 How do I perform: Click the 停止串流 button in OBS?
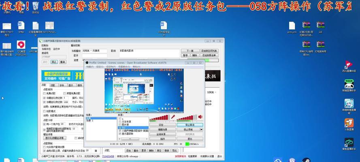(190, 125)
